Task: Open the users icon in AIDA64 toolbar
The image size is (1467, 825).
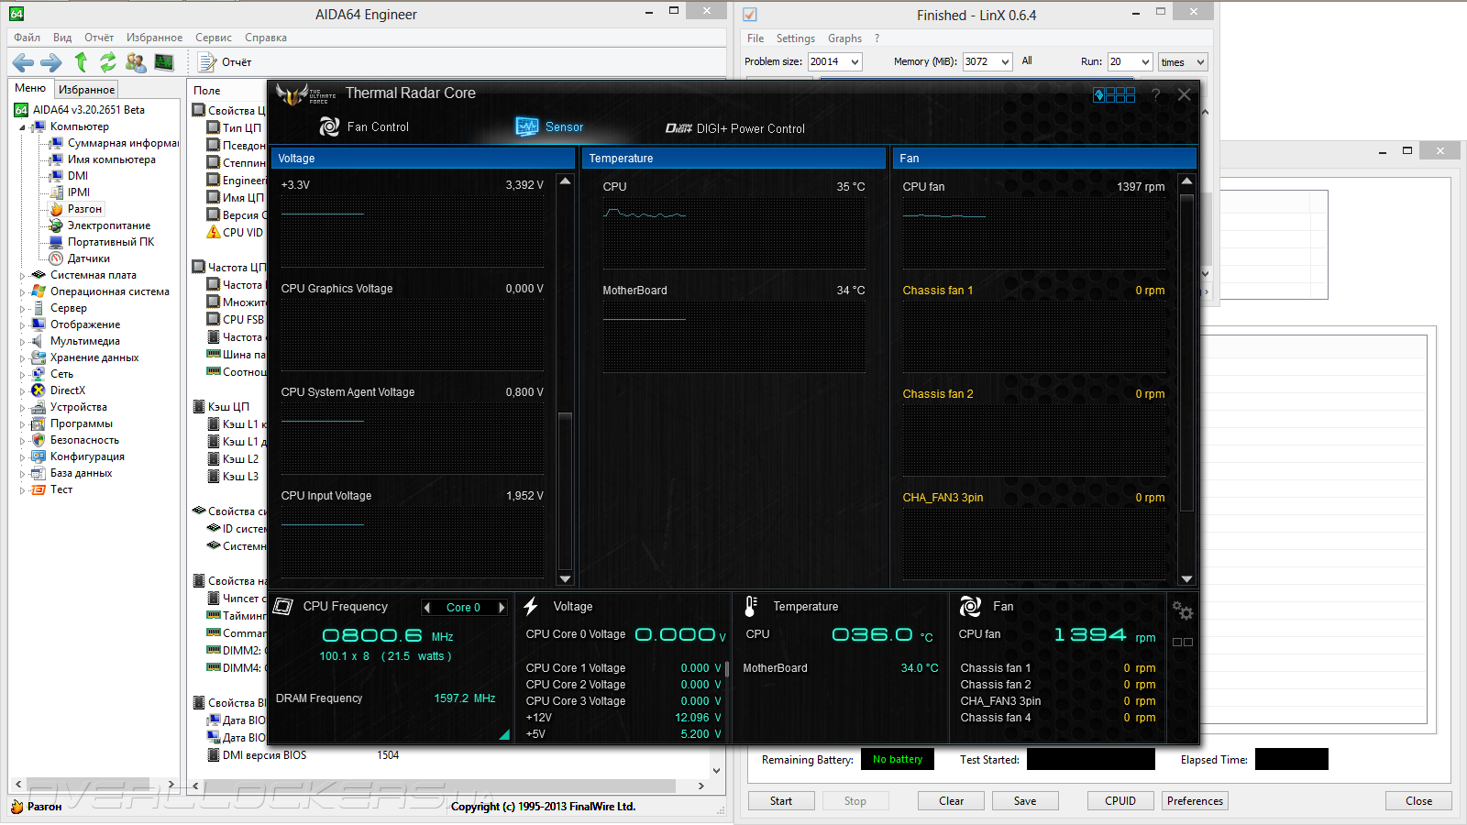Action: coord(136,62)
